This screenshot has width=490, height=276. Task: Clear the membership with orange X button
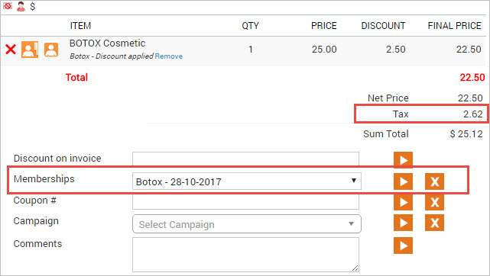click(434, 181)
